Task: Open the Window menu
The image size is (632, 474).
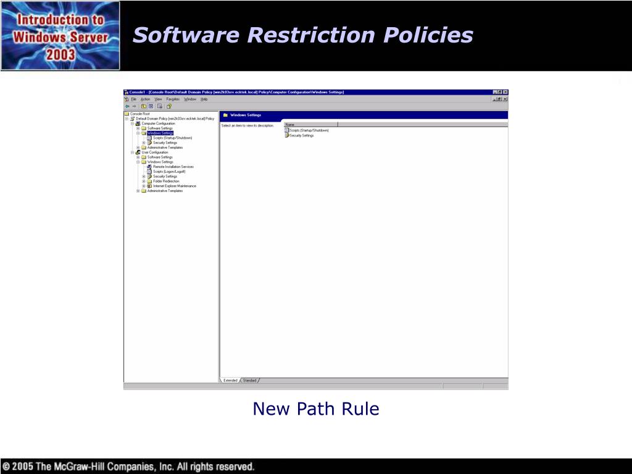Action: pyautogui.click(x=190, y=99)
